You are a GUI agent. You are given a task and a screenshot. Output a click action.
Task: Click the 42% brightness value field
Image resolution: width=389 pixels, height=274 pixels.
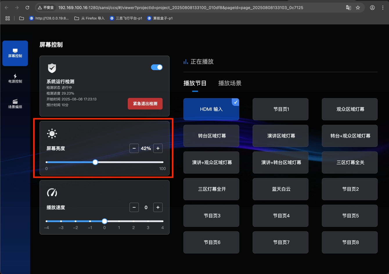point(146,148)
